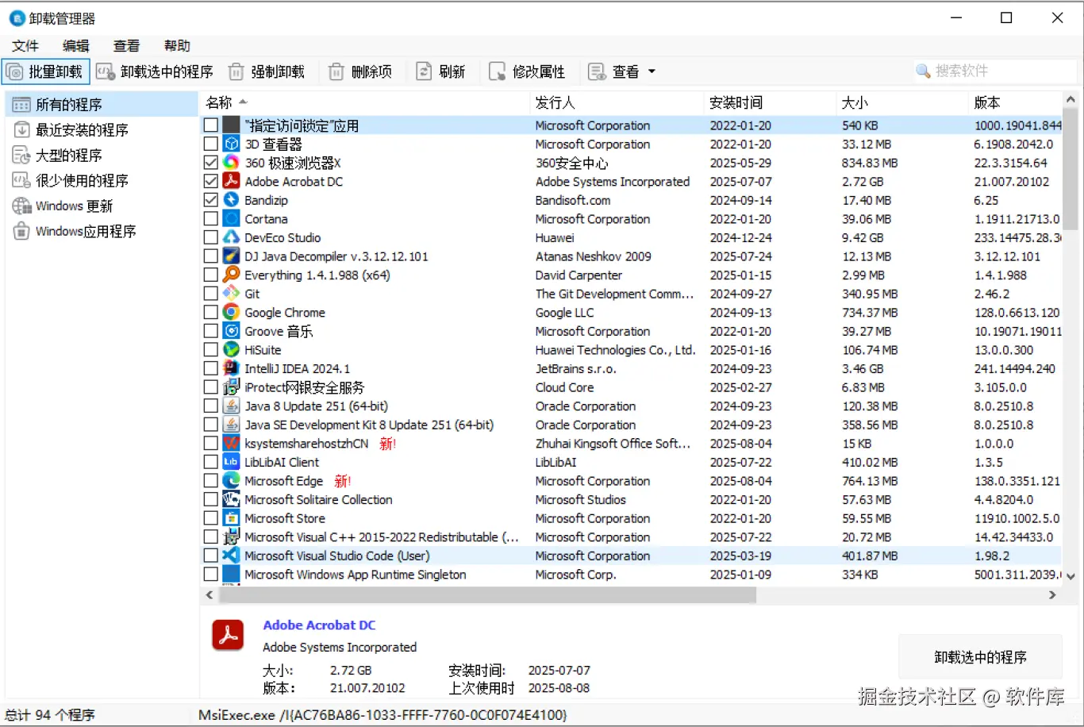Open the 文件 menu

point(25,46)
